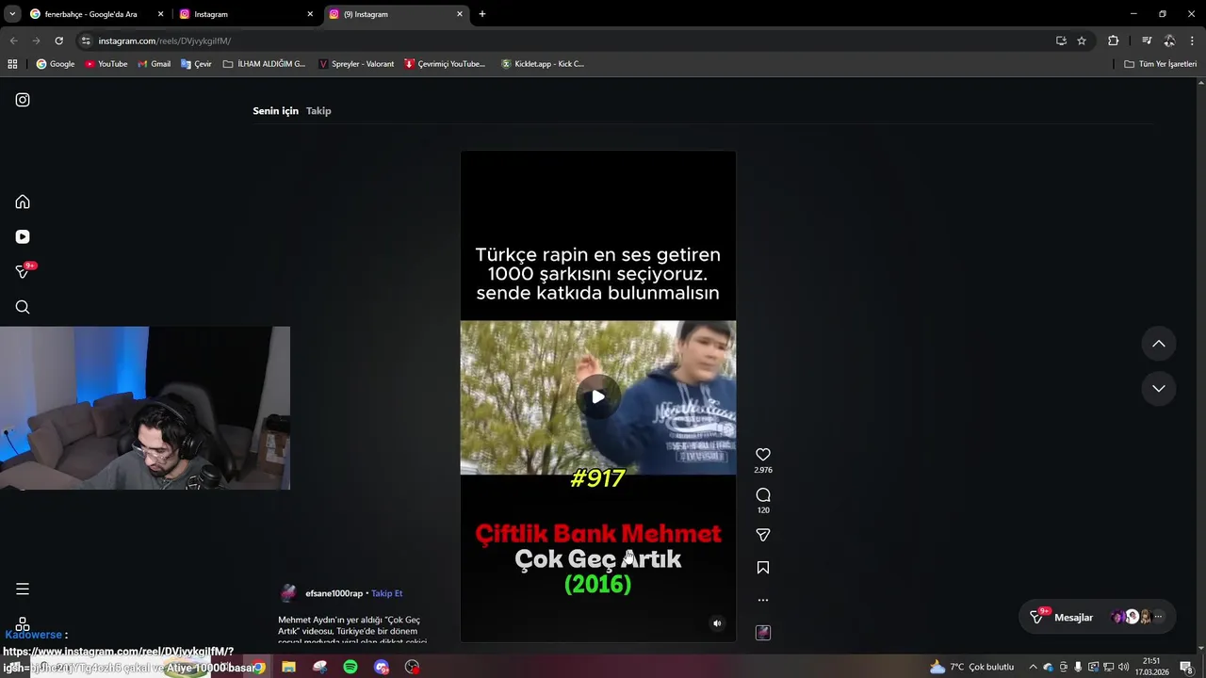Open the reel audio thumbnail
This screenshot has width=1206, height=678.
(763, 633)
